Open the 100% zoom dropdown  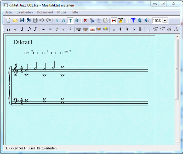pos(165,21)
